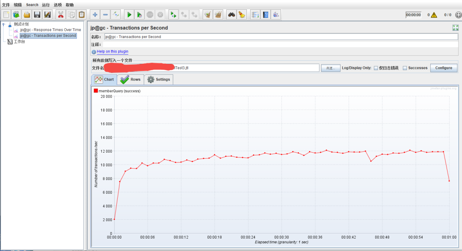The height and width of the screenshot is (251, 462).
Task: Click the Elapsed time axis label
Action: pos(281,242)
